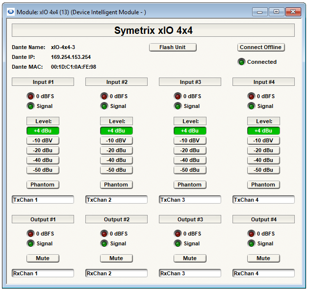Choose -50 dBu level for Input #3
Viewport: 309px width, 292px height.
coord(190,170)
